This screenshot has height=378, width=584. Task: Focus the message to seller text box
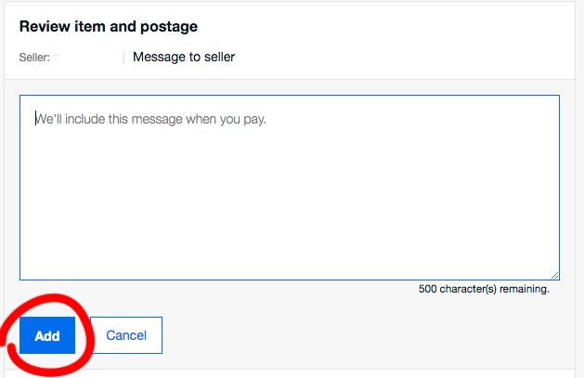tap(290, 188)
